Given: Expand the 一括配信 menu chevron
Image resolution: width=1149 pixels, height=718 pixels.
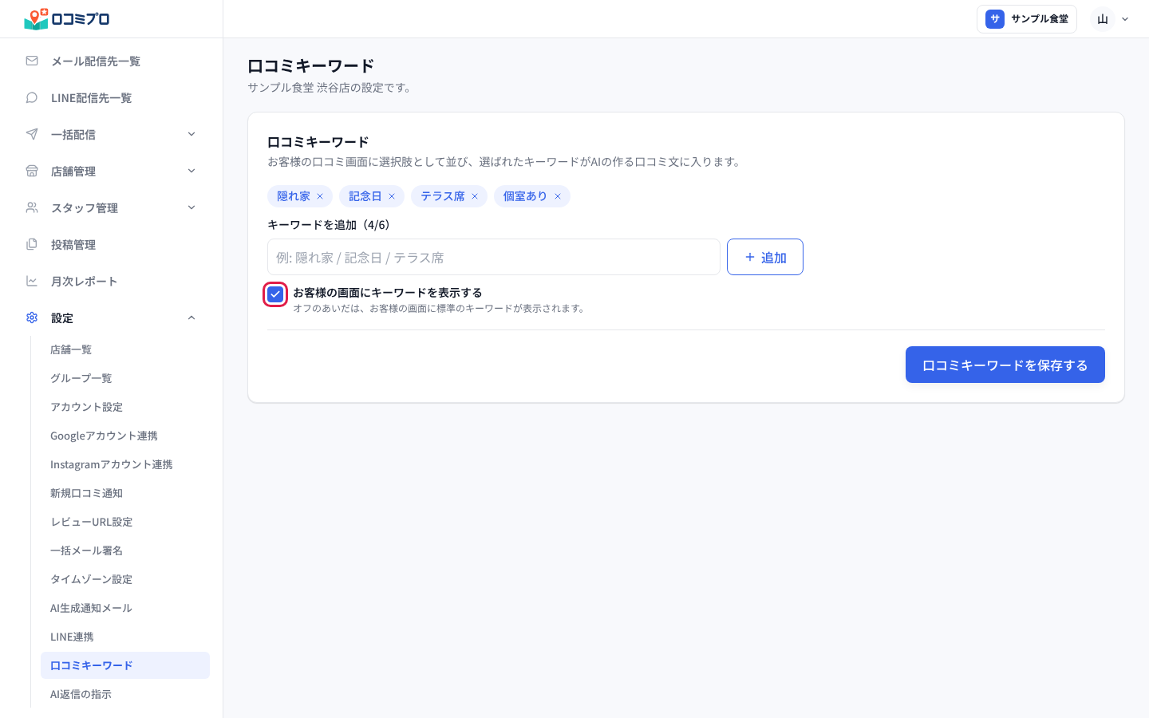Looking at the screenshot, I should pos(191,134).
